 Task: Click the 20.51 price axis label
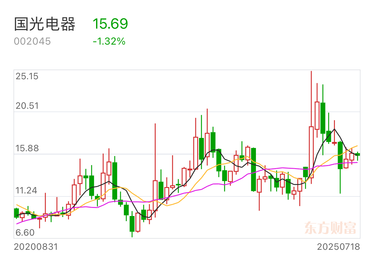click(27, 106)
